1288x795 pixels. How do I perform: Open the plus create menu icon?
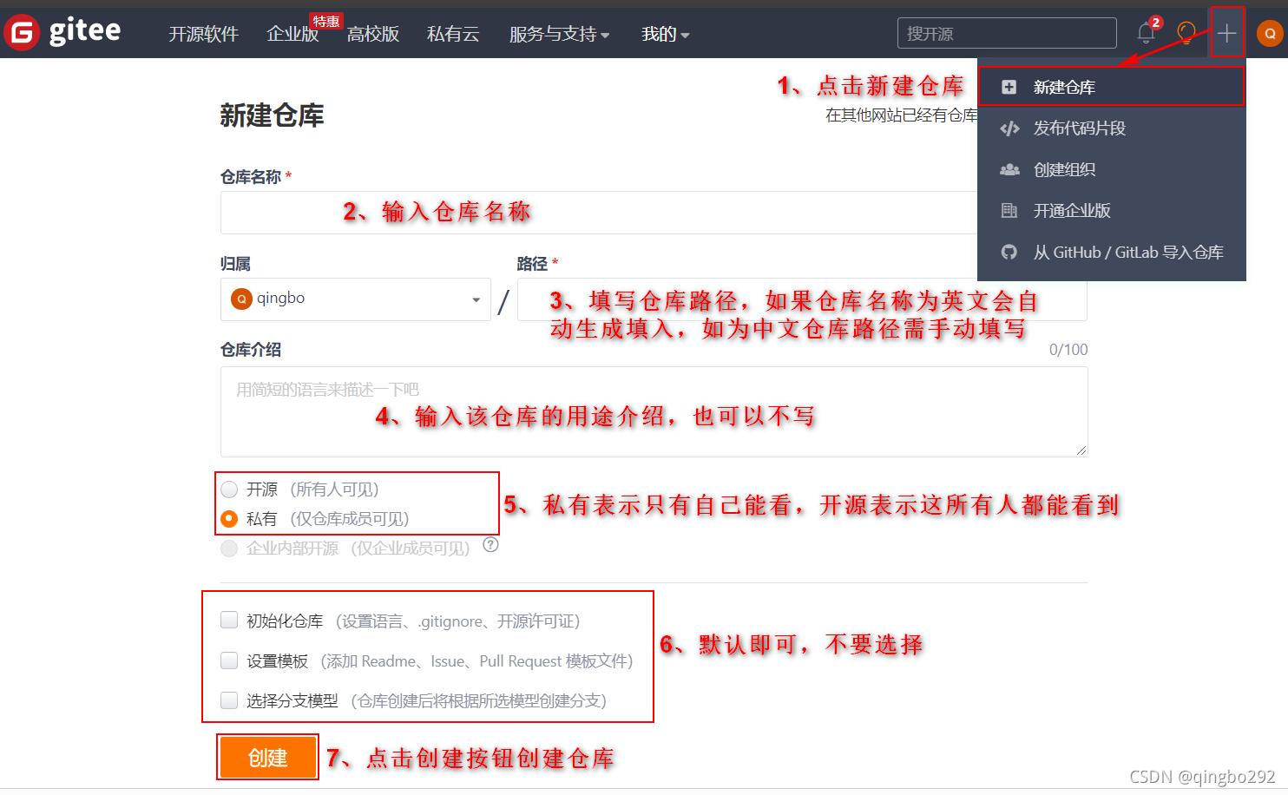(1226, 34)
